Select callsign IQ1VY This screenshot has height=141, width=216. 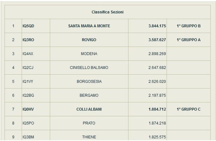28,81
